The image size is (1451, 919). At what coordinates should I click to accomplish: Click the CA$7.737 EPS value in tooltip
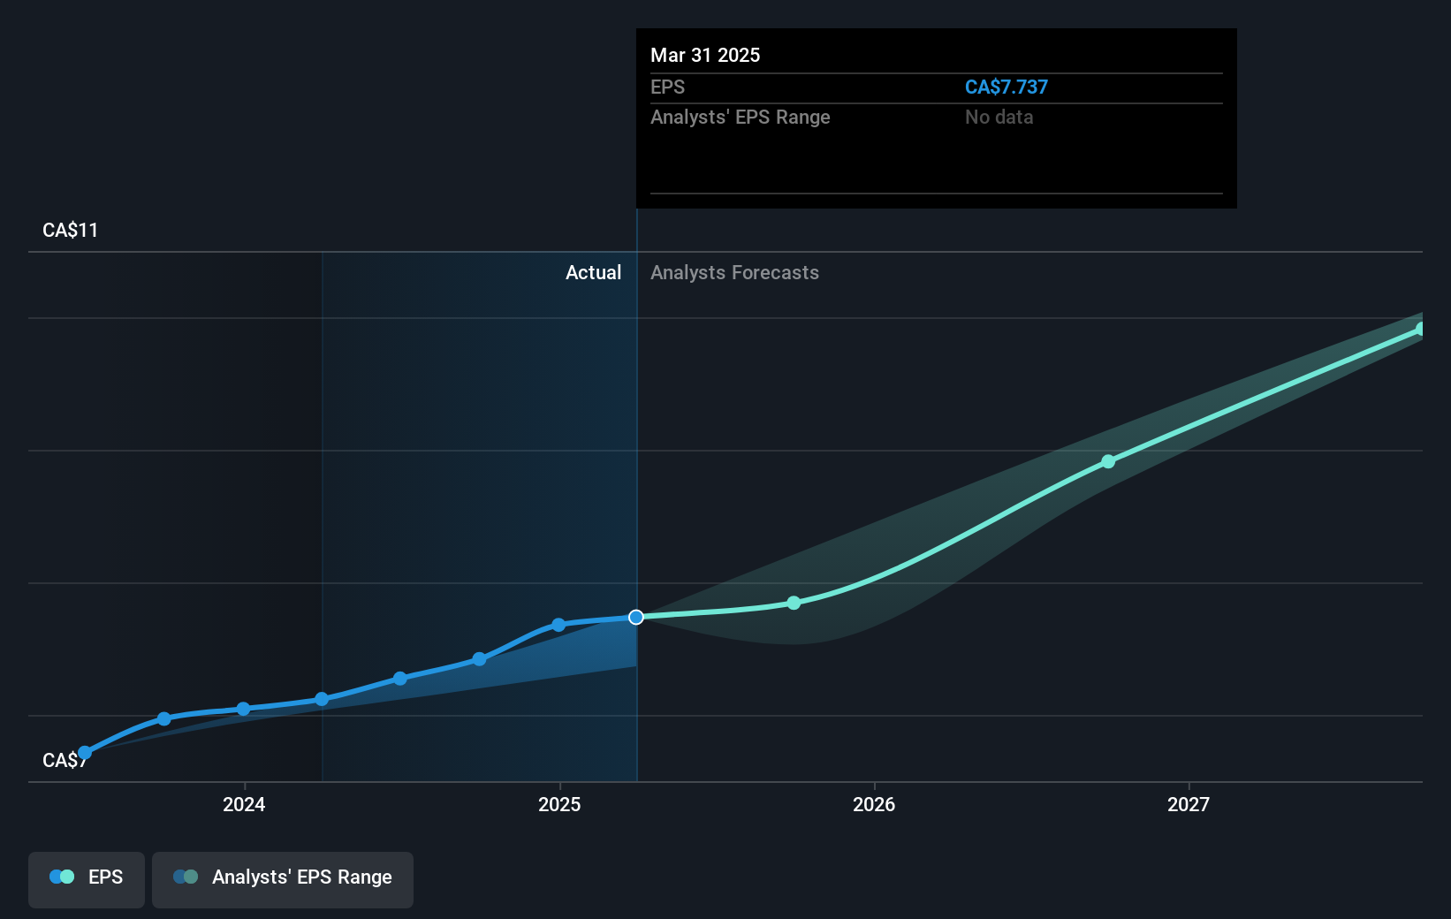[1007, 87]
